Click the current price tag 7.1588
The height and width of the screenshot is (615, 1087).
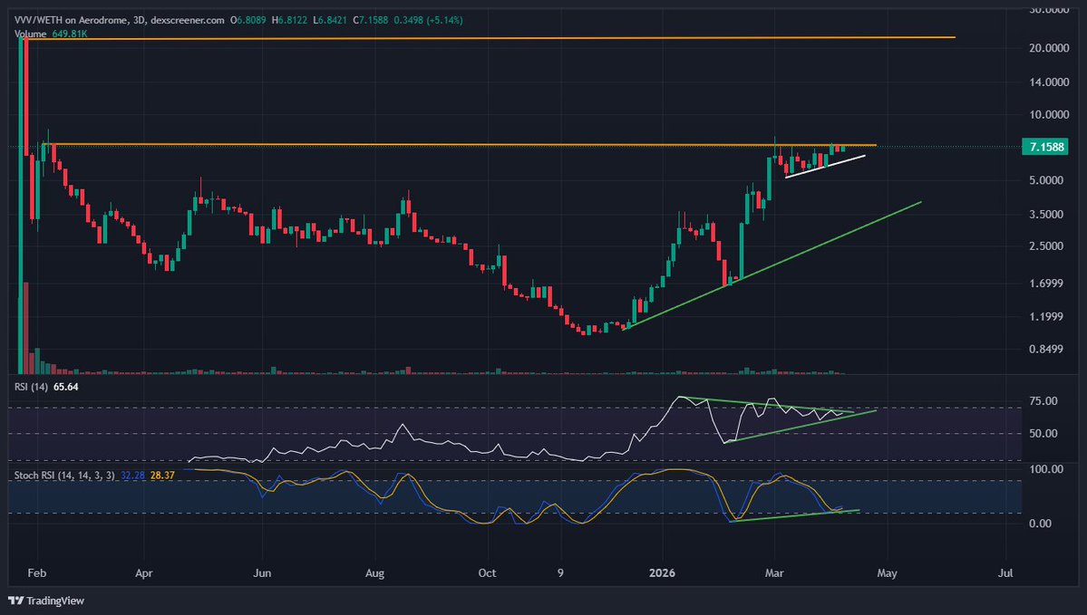(1041, 147)
